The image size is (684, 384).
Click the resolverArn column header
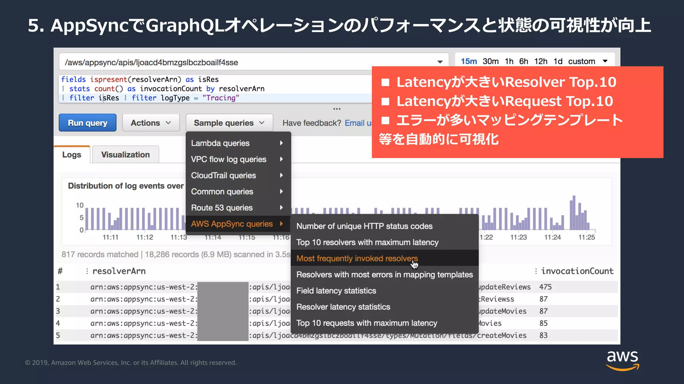point(119,271)
